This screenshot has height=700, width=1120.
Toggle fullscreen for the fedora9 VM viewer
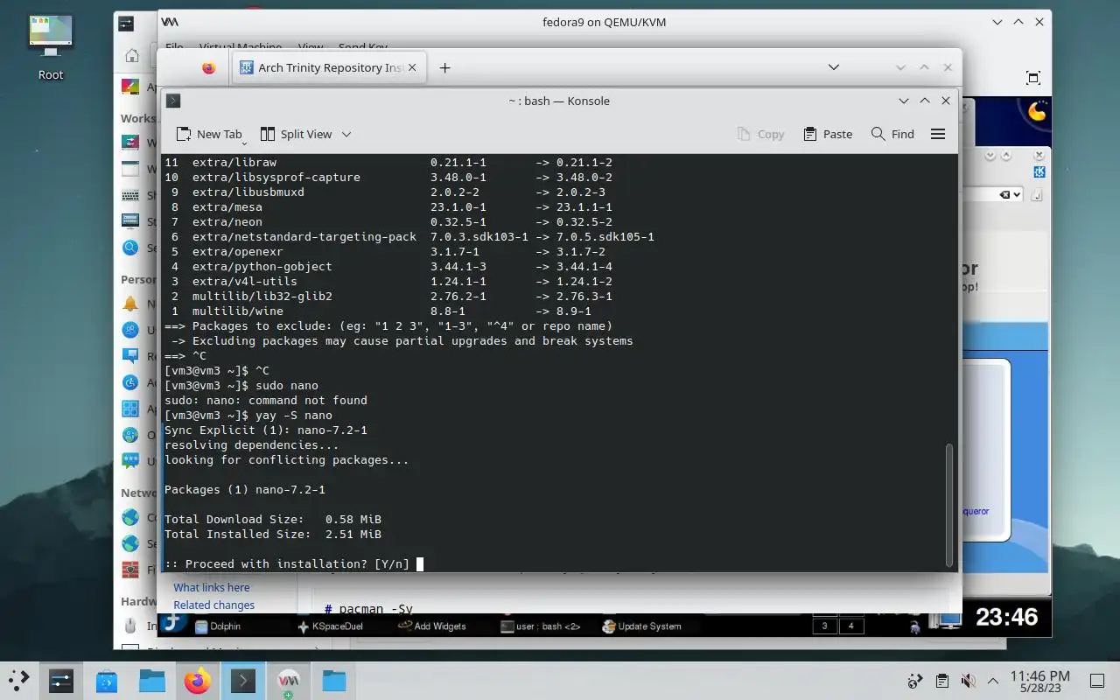tap(1032, 77)
